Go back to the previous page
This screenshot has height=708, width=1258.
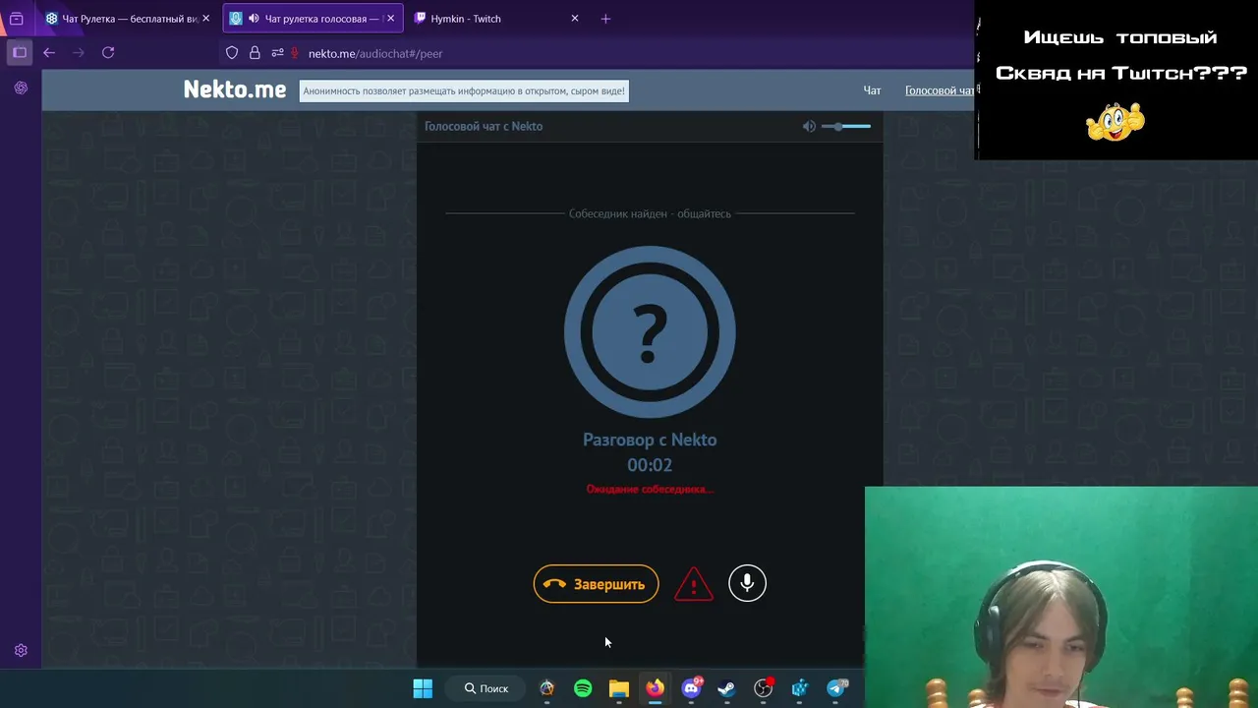click(49, 53)
